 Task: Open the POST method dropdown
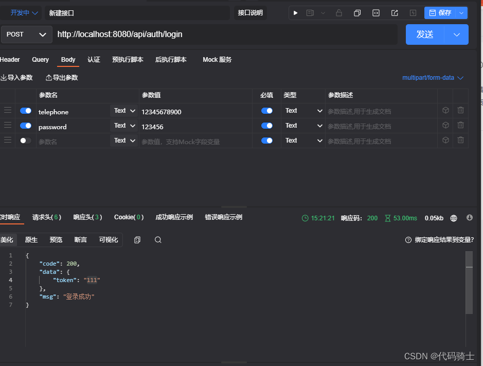tap(26, 34)
